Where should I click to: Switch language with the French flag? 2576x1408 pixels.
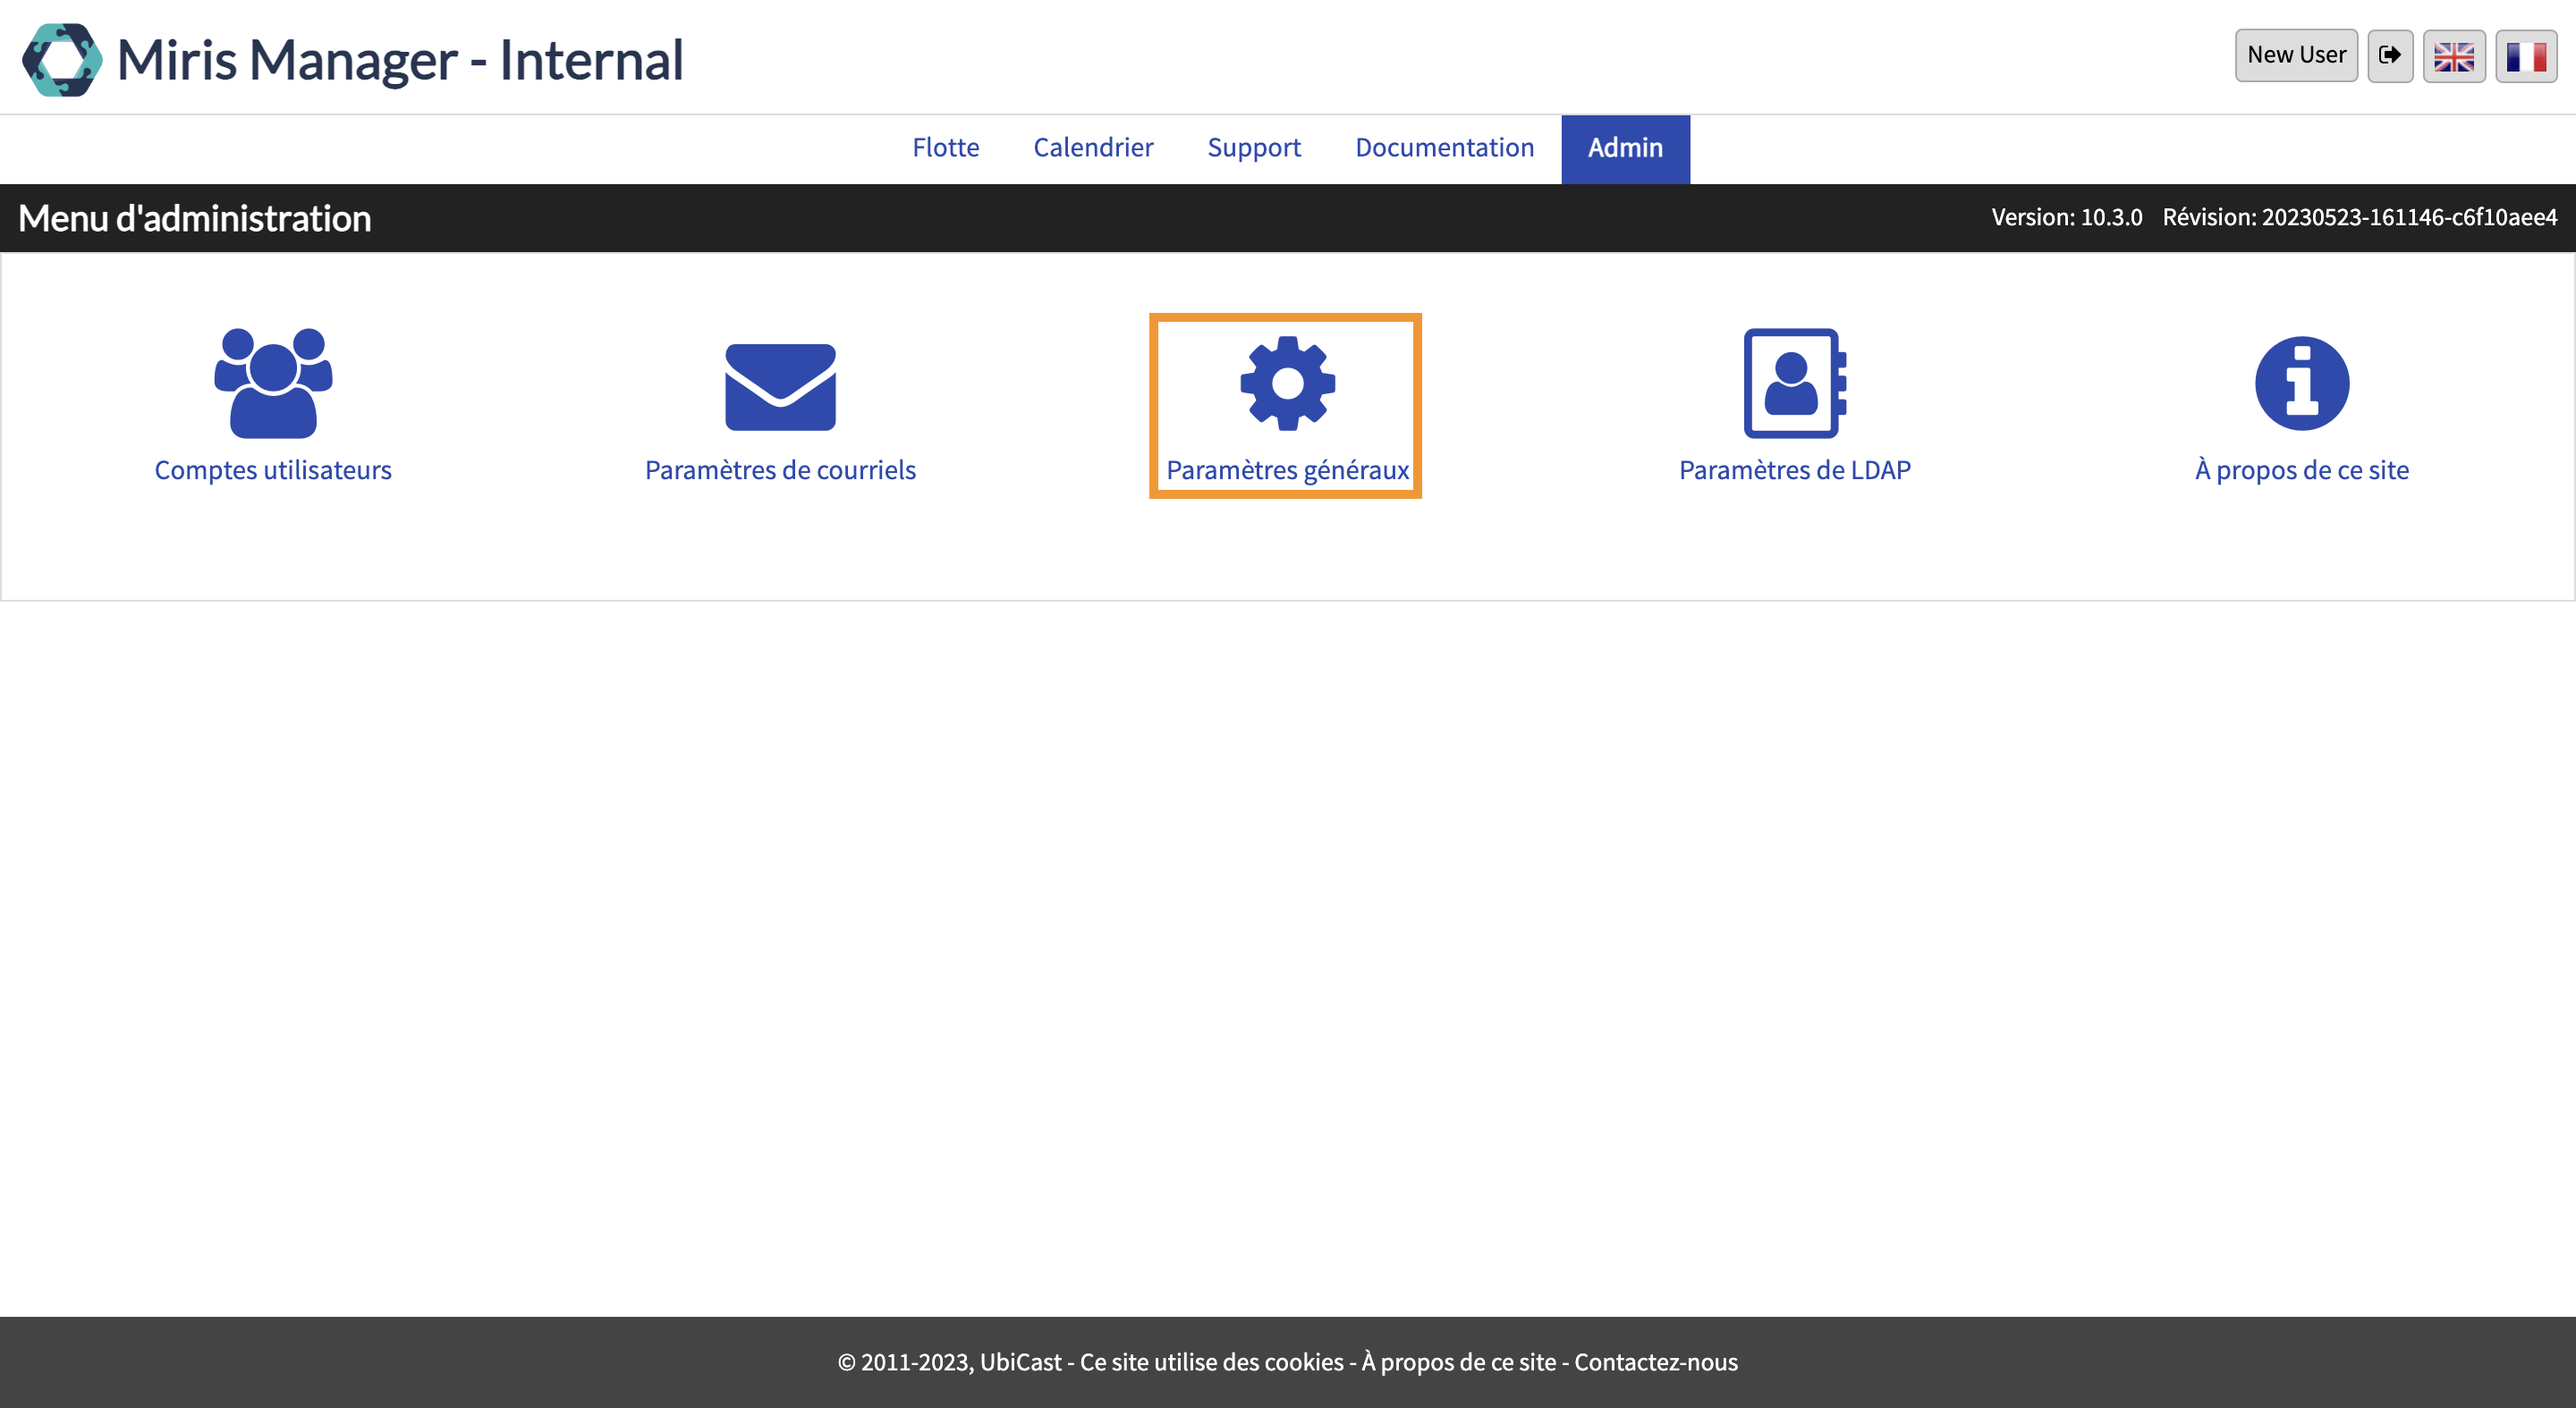[2526, 56]
